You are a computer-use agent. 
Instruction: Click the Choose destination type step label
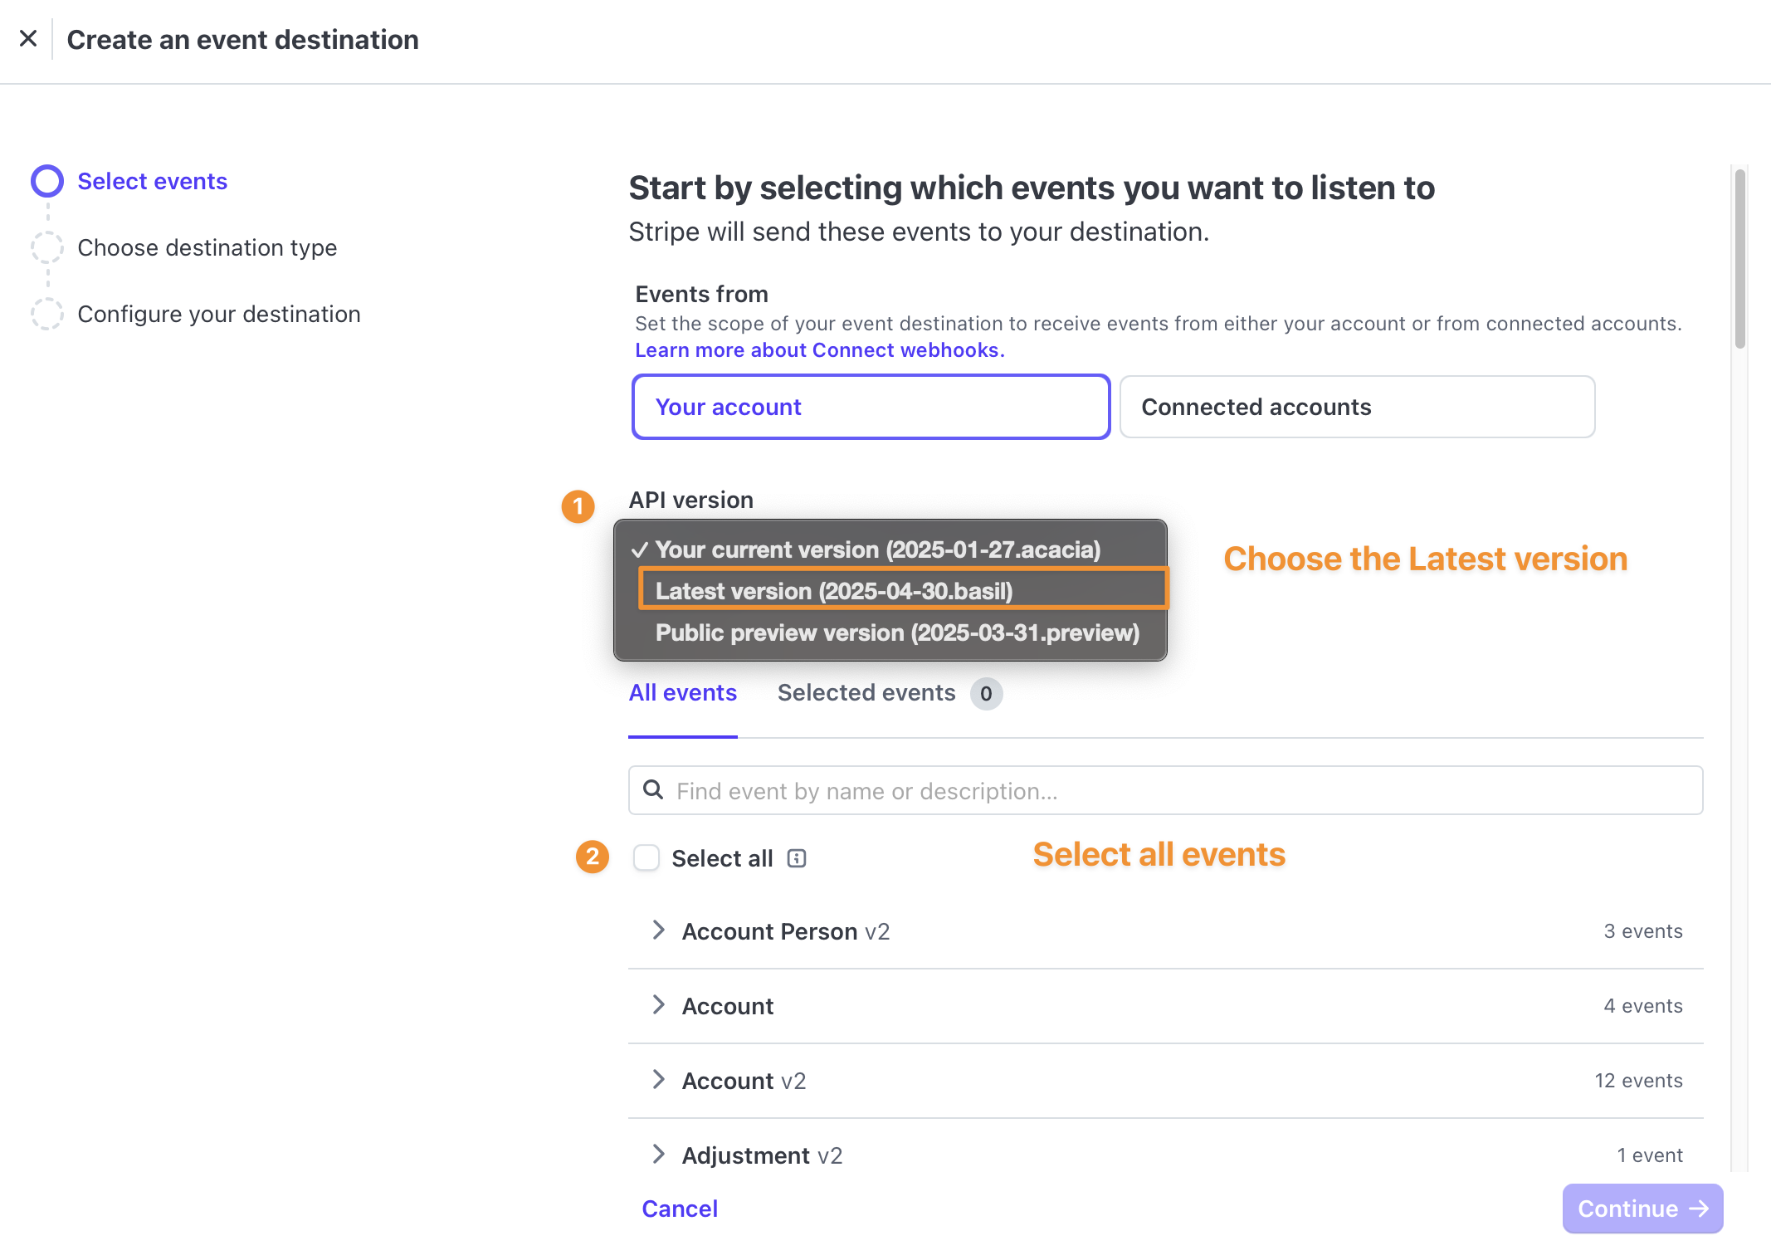tap(207, 247)
